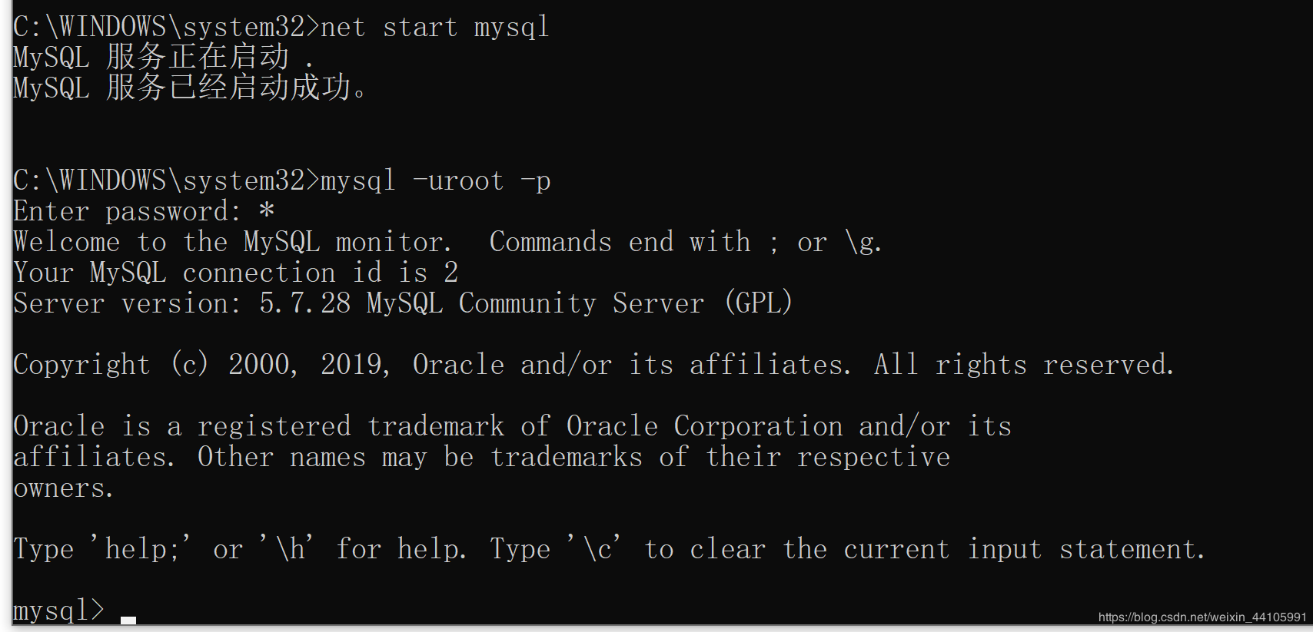Click 'All rights reserved.' text
This screenshot has width=1313, height=632.
pyautogui.click(x=1024, y=366)
